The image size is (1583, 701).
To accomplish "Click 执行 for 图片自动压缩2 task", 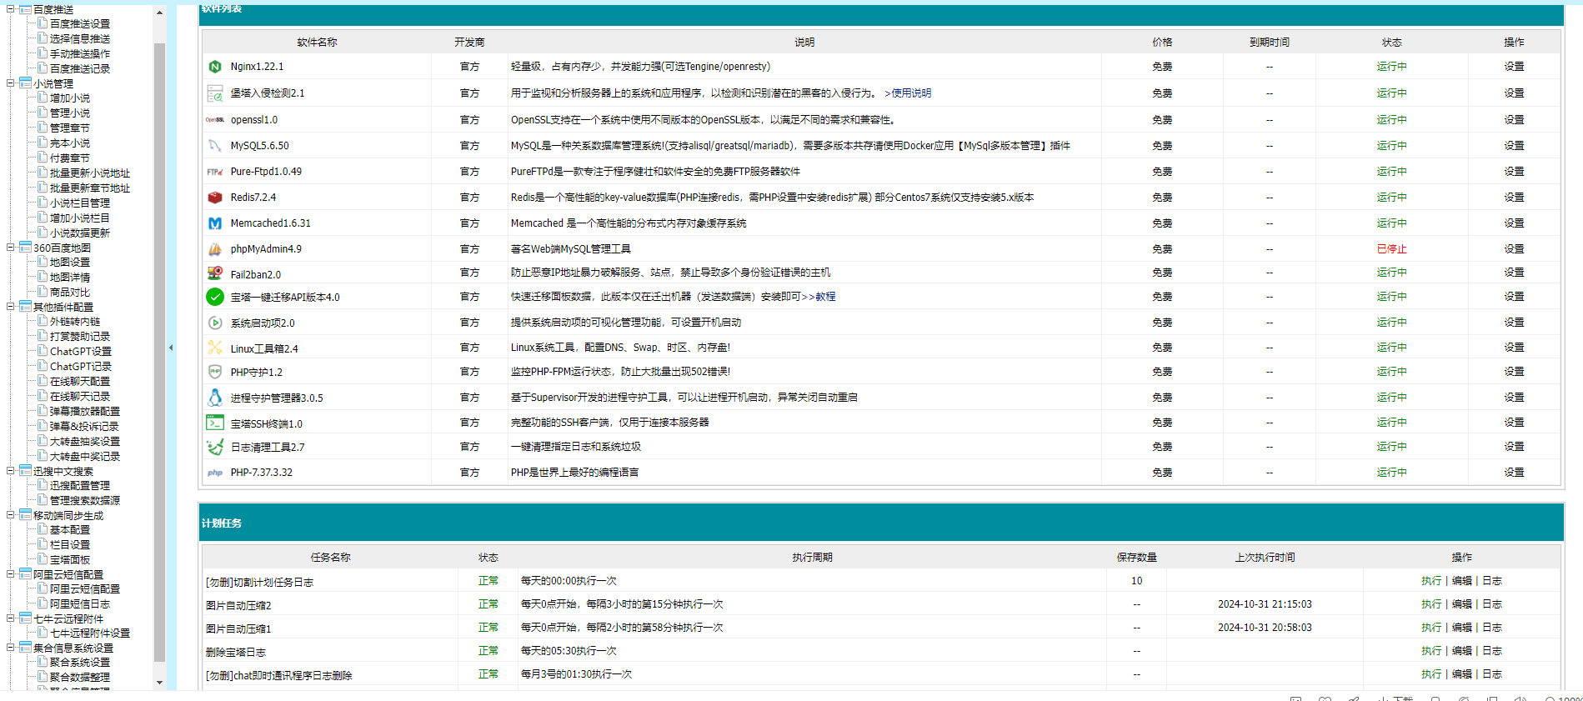I will [x=1431, y=604].
